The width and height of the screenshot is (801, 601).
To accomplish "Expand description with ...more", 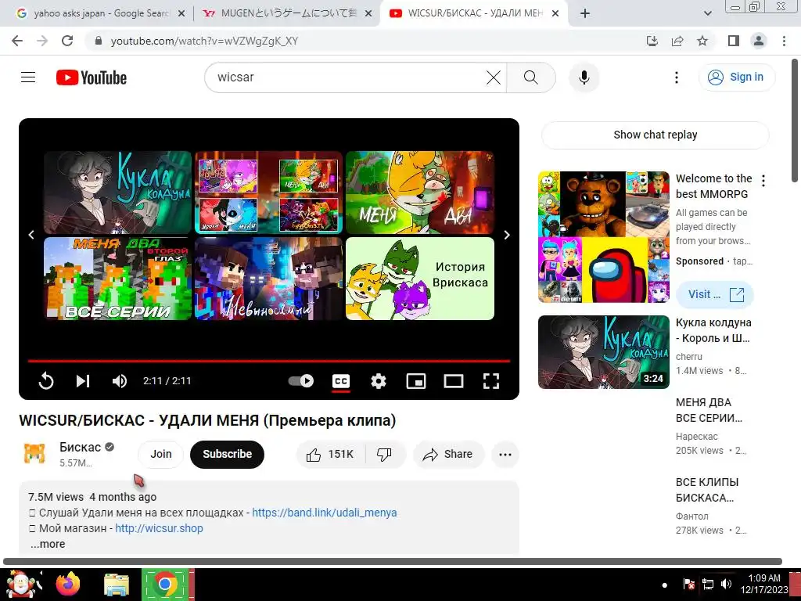I will pyautogui.click(x=48, y=545).
